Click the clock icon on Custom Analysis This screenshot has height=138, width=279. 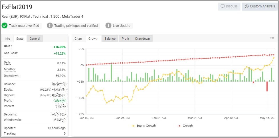tap(246, 6)
